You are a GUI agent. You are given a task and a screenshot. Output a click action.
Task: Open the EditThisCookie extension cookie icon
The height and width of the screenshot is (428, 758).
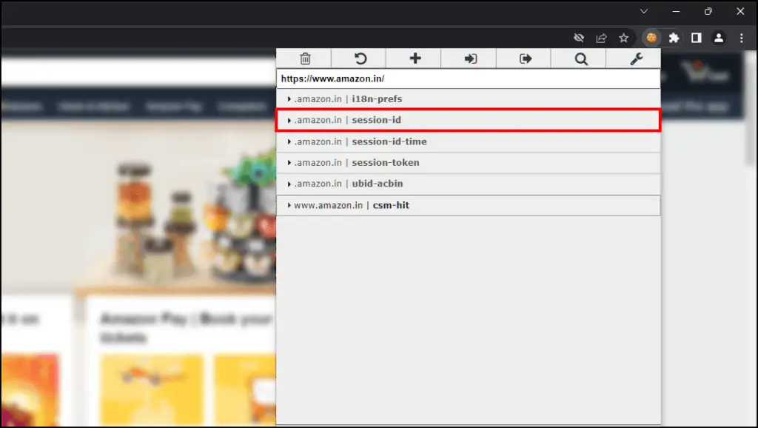pyautogui.click(x=651, y=38)
